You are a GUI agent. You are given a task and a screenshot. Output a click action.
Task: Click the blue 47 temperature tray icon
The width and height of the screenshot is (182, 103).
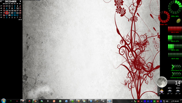tap(148, 101)
